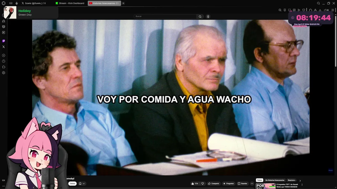Viewport: 337px width, 189px height.
Task: Open the AI assistant button
Action: (x=326, y=10)
